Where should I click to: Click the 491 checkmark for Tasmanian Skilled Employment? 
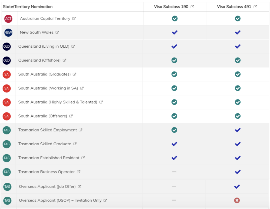[238, 130]
